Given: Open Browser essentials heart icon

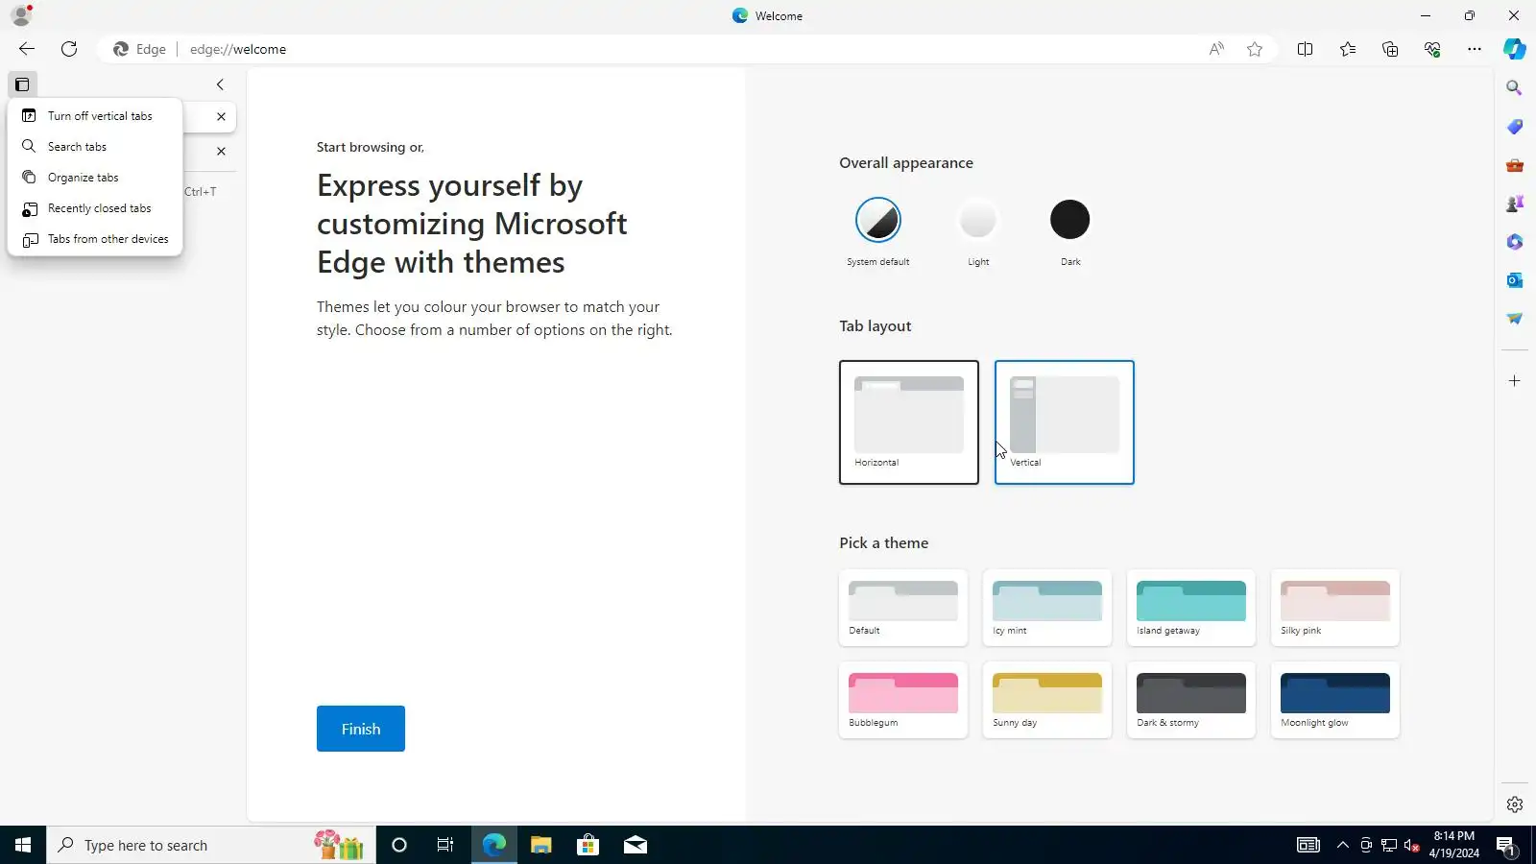Looking at the screenshot, I should [x=1432, y=49].
